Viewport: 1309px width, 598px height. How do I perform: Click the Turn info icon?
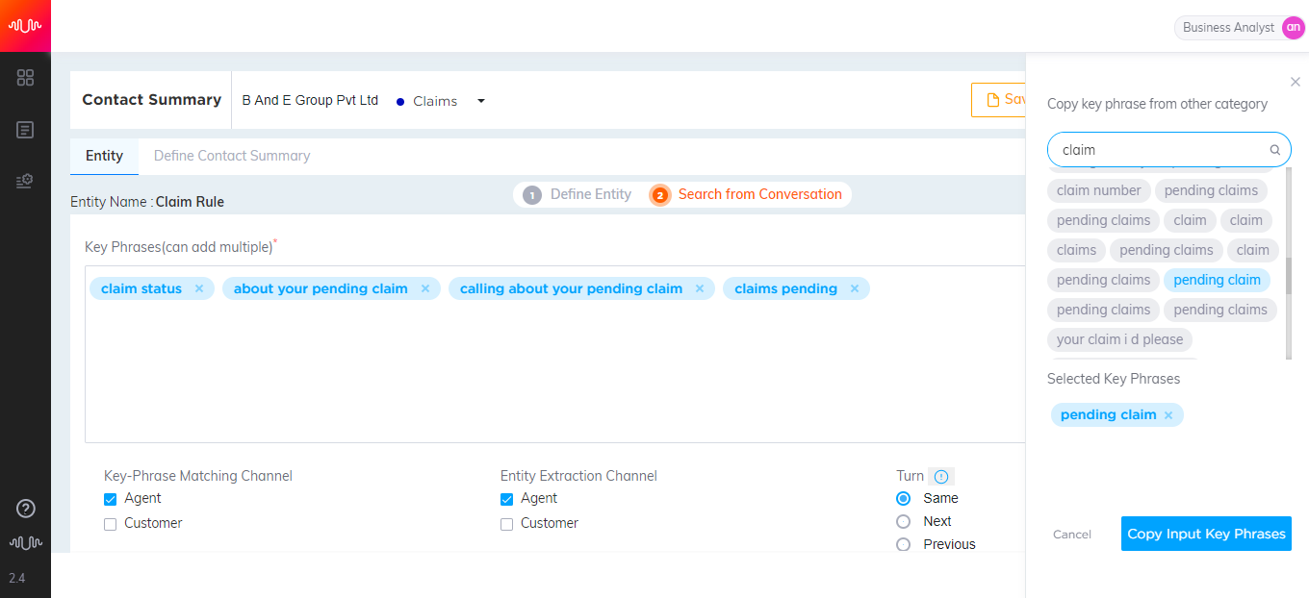[x=941, y=477]
